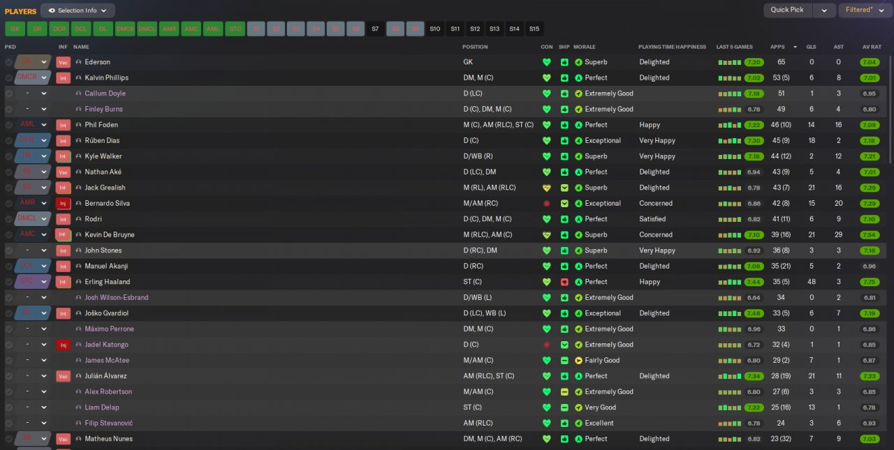Image resolution: width=894 pixels, height=450 pixels.
Task: Click Ederson's green condition heart
Action: coord(546,62)
